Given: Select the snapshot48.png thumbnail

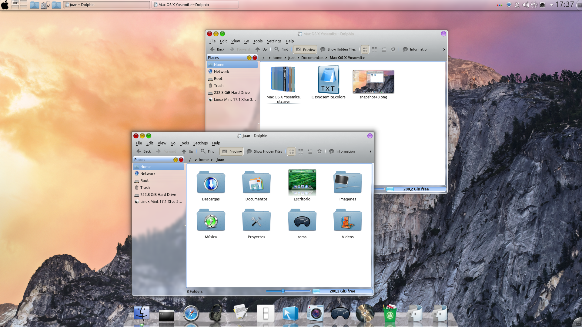Looking at the screenshot, I should click(373, 81).
